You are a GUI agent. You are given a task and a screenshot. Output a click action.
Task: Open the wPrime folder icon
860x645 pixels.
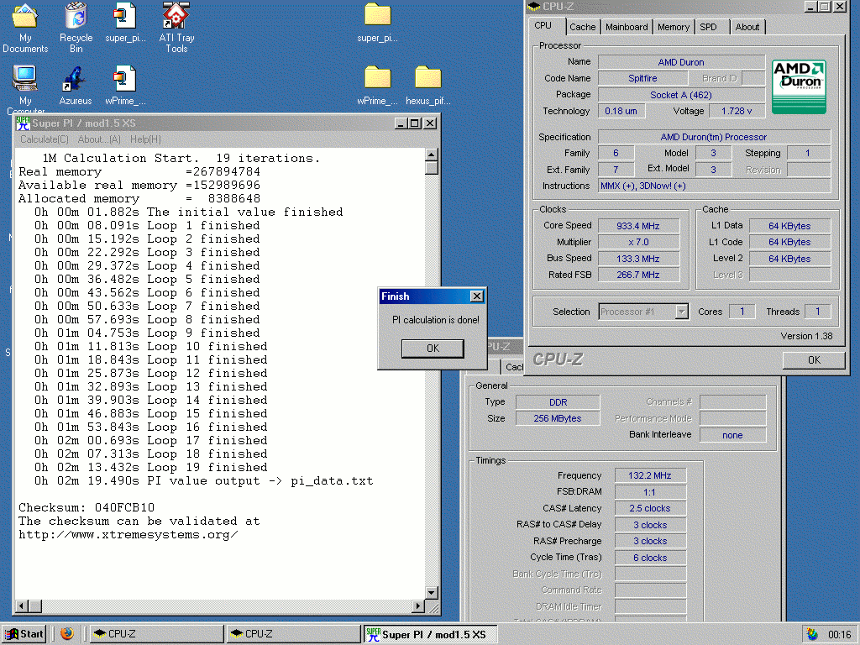click(x=377, y=86)
